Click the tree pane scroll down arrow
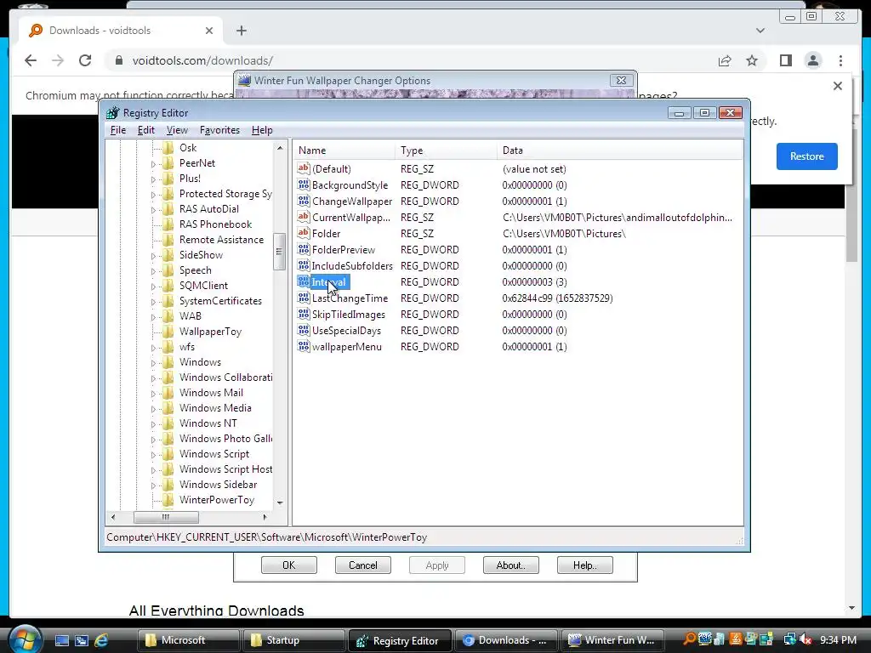 coord(279,503)
